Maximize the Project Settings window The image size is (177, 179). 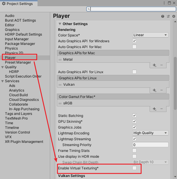169,3
